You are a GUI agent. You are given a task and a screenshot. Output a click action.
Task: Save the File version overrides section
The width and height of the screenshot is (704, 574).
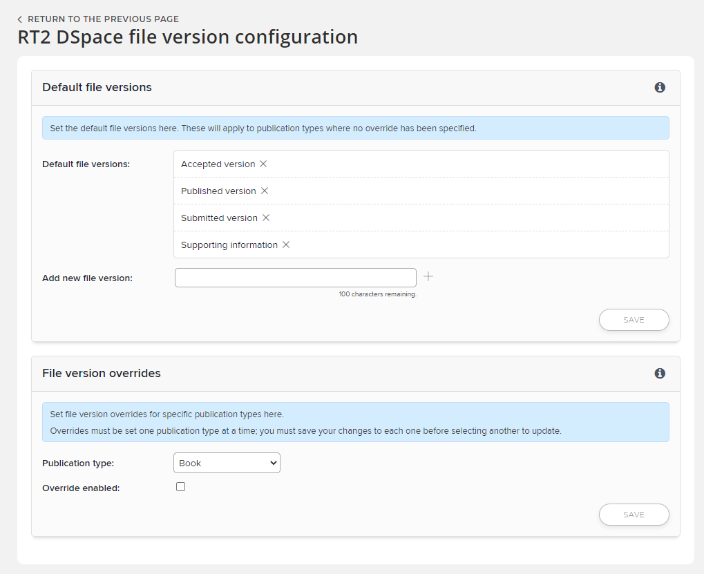click(634, 515)
